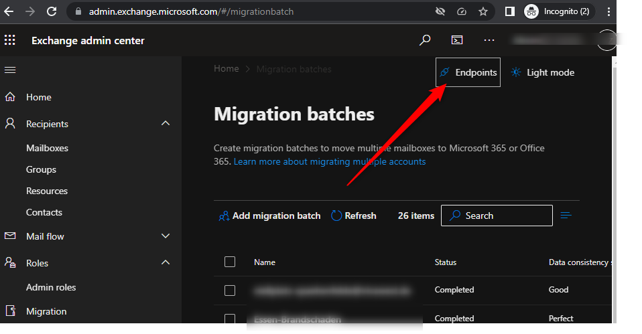
Task: Open the app launcher waffle icon
Action: 10,40
